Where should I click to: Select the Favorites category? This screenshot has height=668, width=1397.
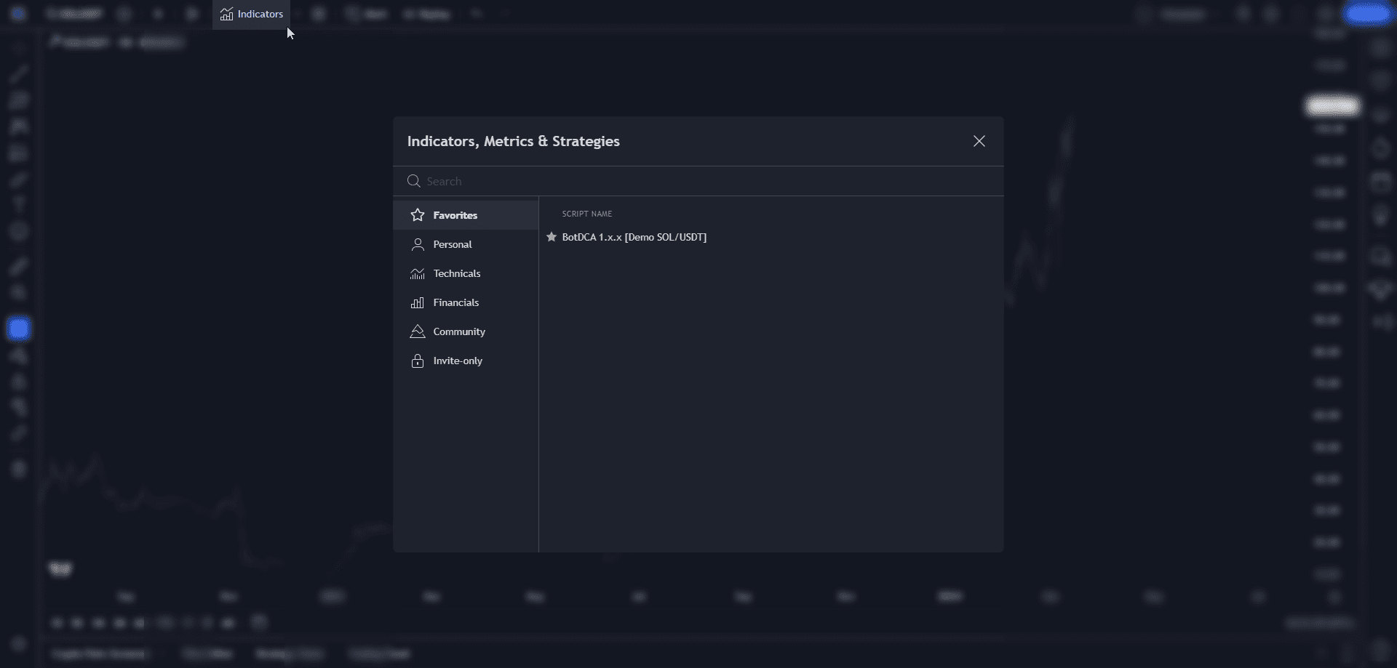[x=455, y=215]
